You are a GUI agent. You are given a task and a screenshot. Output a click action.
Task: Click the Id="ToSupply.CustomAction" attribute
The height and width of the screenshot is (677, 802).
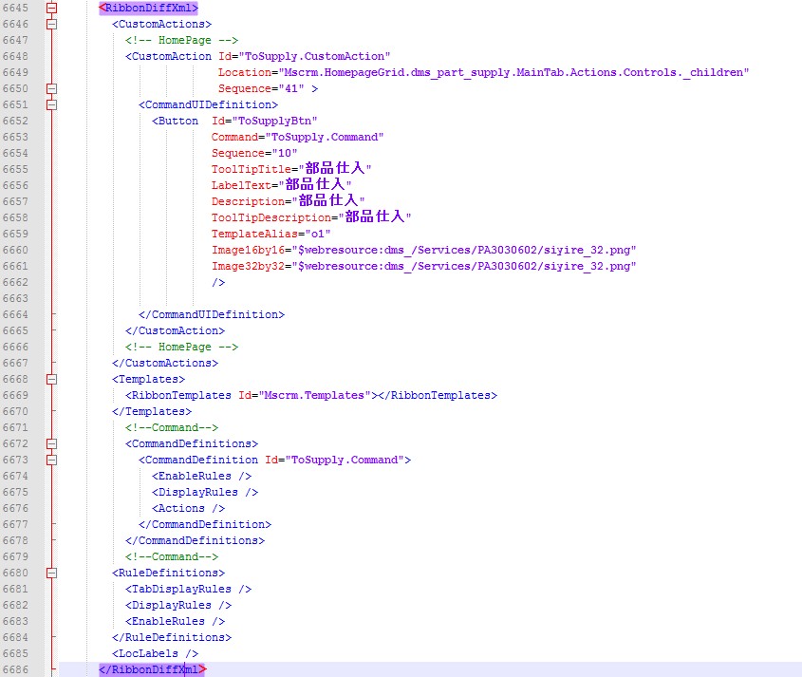coord(305,56)
